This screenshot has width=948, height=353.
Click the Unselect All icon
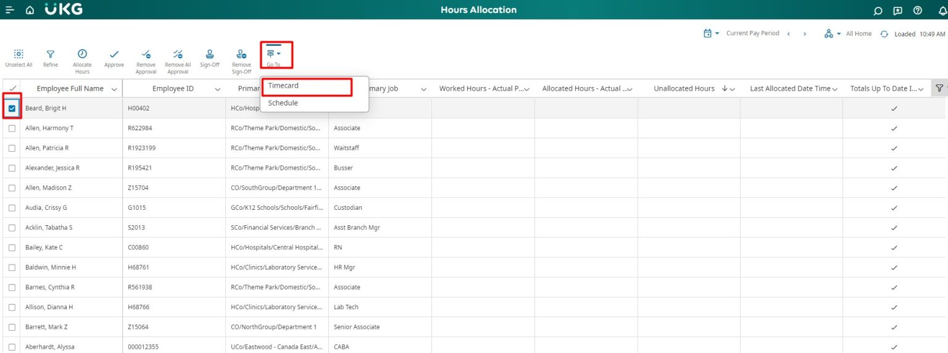(19, 54)
